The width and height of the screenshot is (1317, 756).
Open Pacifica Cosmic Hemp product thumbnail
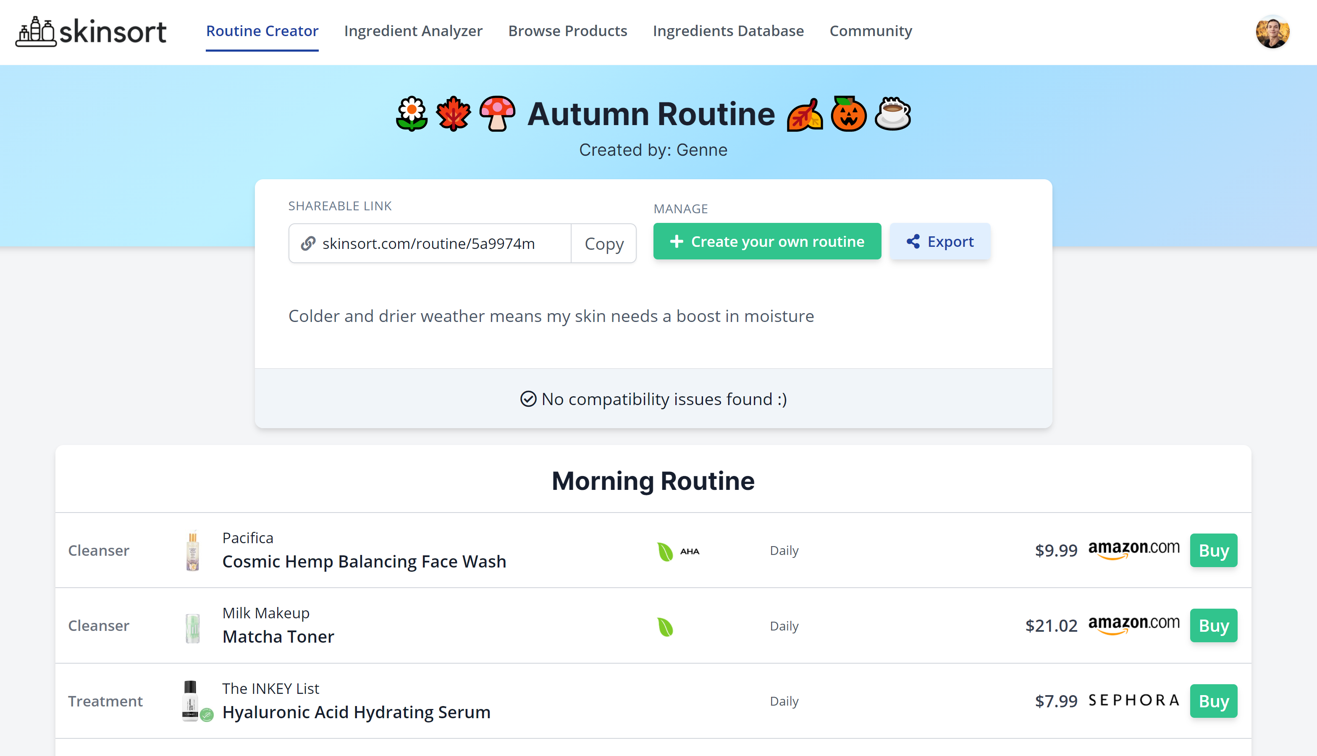(193, 551)
